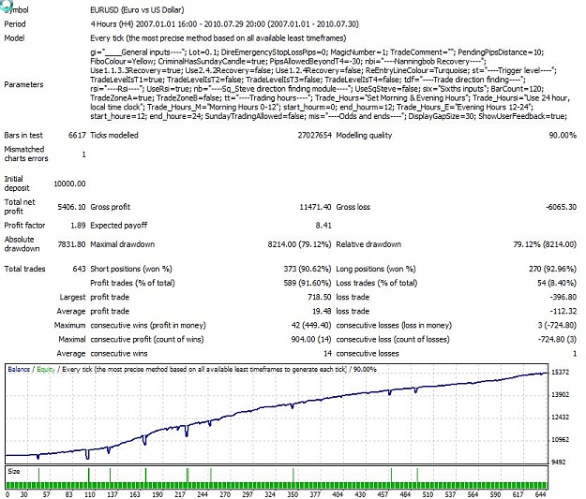Click the total net profit value 5406.10
586x499 pixels.
tap(71, 207)
